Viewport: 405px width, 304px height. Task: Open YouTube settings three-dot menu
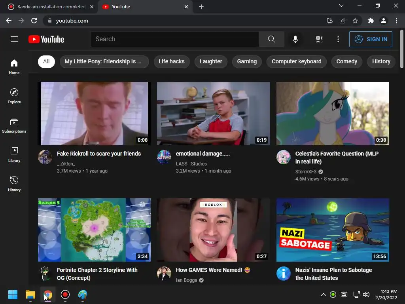(338, 39)
